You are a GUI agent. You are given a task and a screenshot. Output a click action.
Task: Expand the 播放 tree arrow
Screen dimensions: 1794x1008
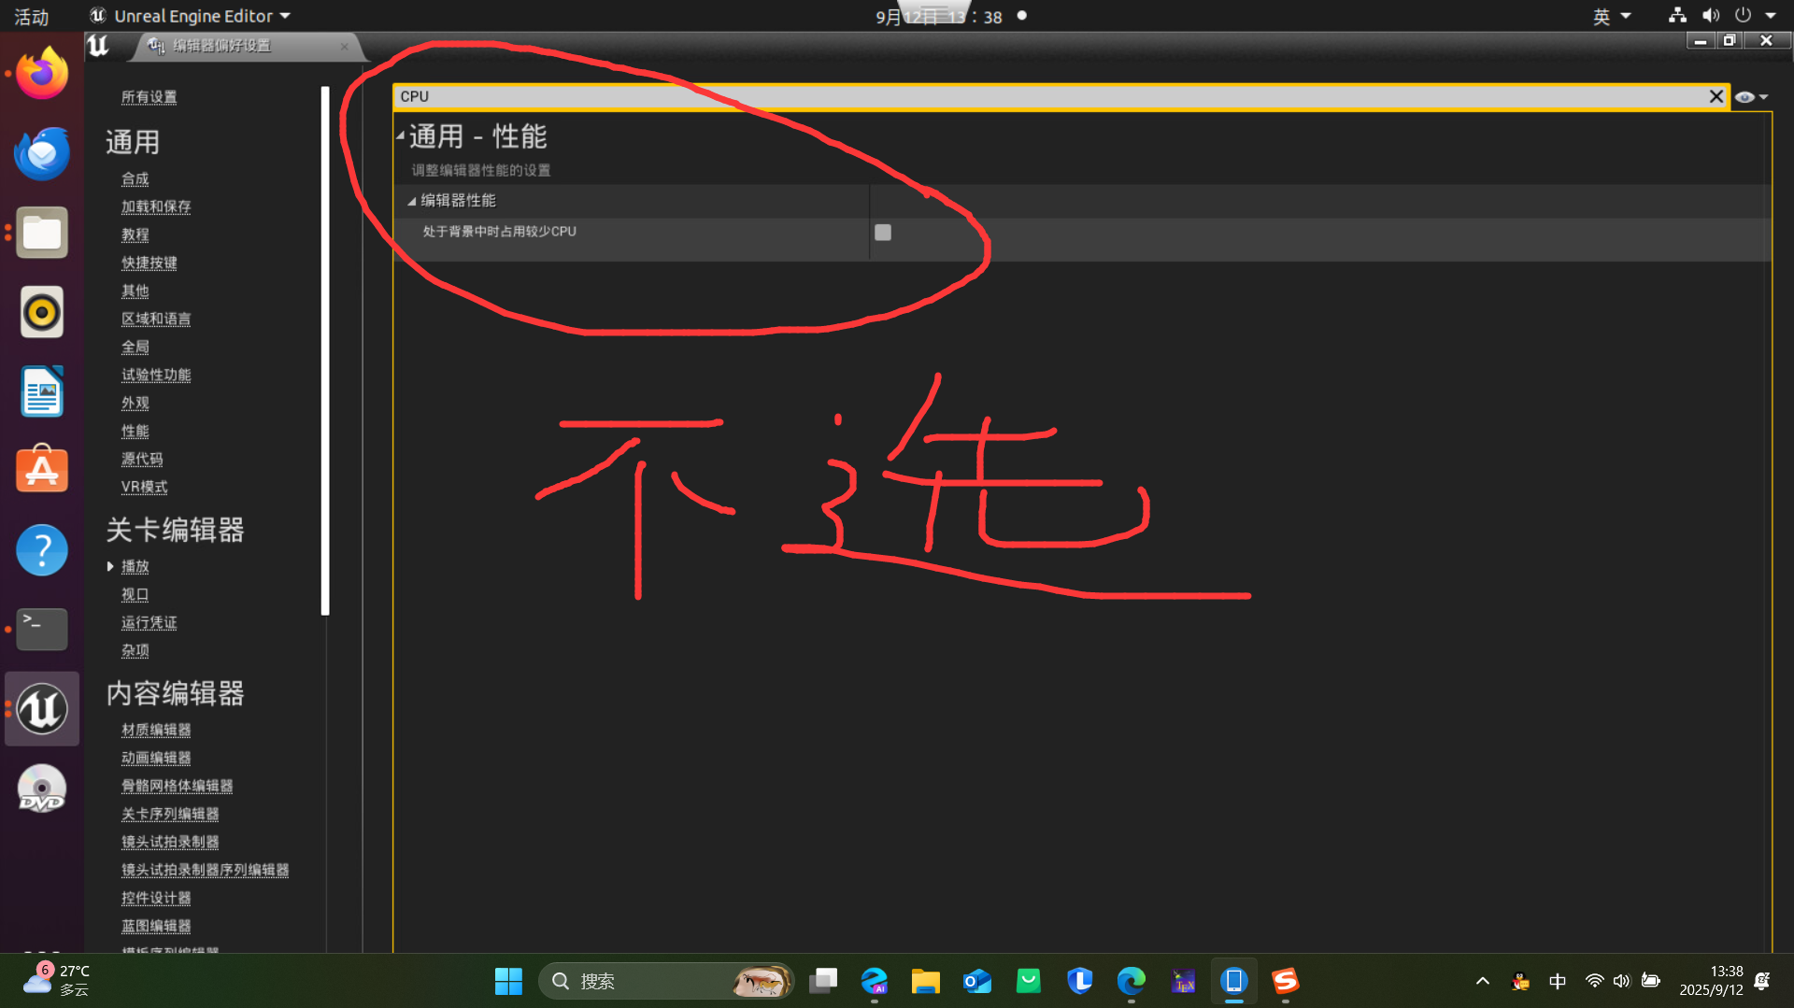click(x=110, y=566)
